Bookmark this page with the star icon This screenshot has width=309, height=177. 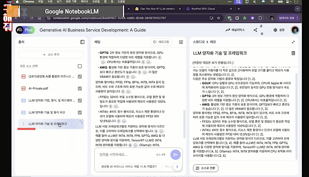tap(218, 18)
